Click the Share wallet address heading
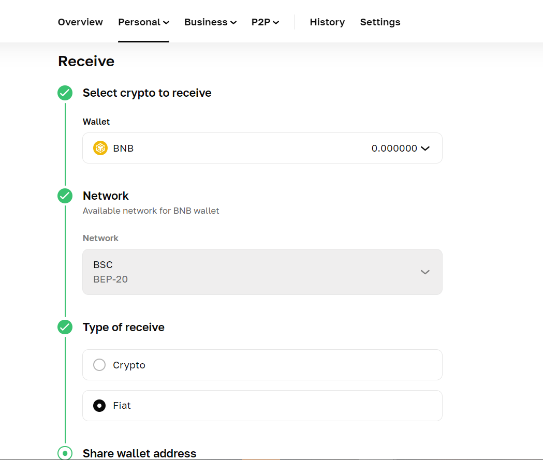The height and width of the screenshot is (460, 543). tap(140, 453)
